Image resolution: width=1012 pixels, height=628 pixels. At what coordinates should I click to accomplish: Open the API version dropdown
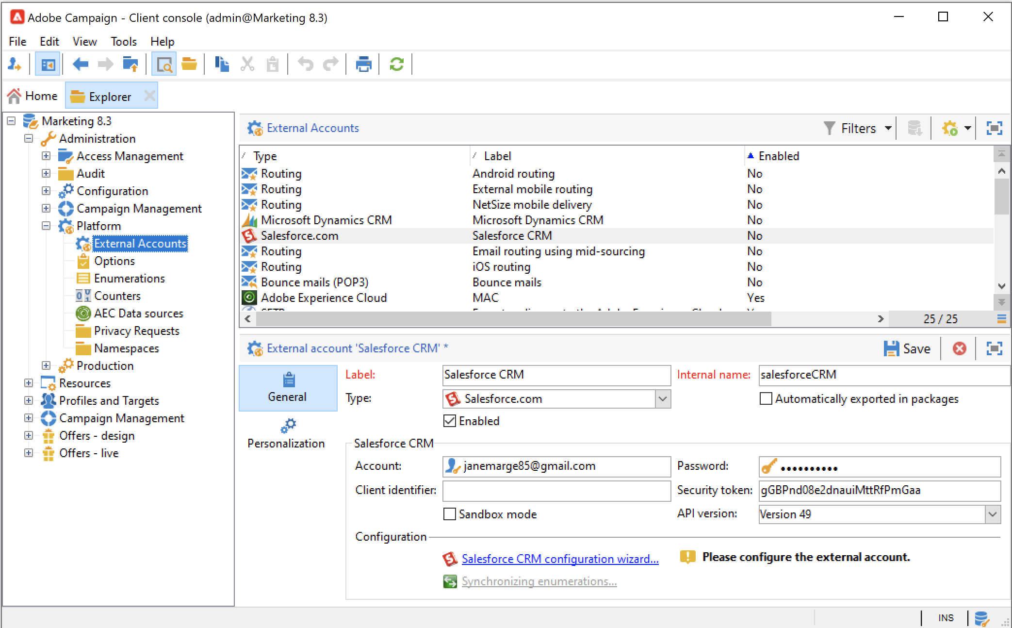point(993,514)
